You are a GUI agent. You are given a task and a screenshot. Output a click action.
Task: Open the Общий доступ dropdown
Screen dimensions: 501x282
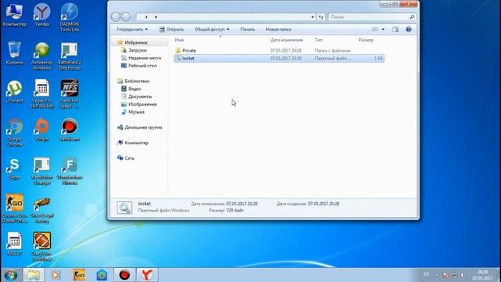(212, 30)
